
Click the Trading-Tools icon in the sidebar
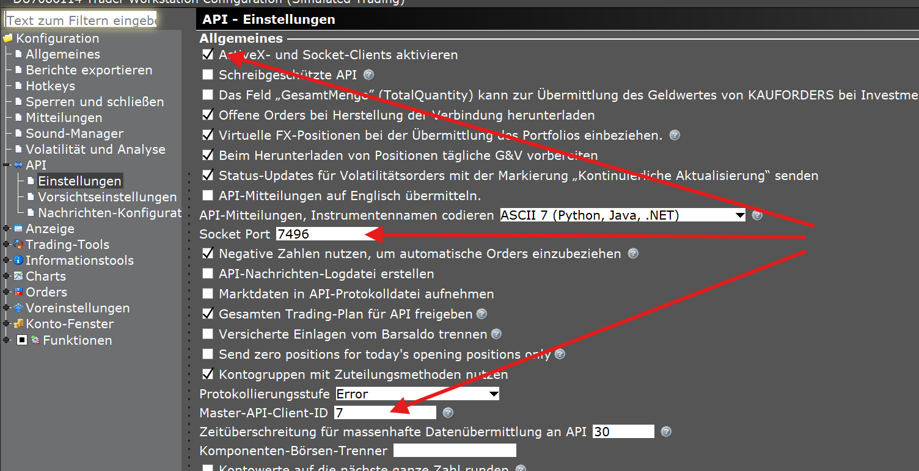(18, 244)
